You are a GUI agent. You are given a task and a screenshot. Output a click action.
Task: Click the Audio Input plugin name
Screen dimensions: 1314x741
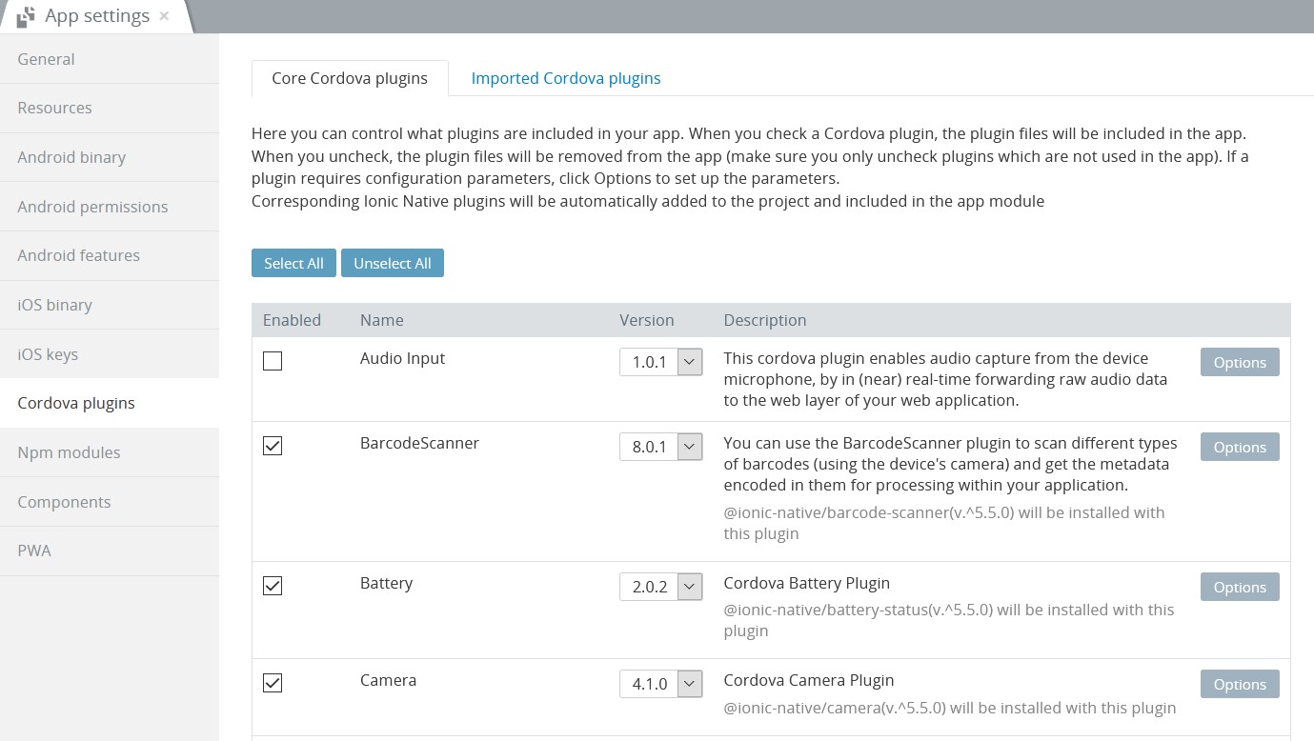[403, 358]
